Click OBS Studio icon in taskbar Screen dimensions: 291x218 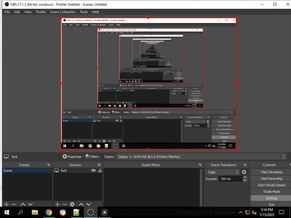point(91,212)
